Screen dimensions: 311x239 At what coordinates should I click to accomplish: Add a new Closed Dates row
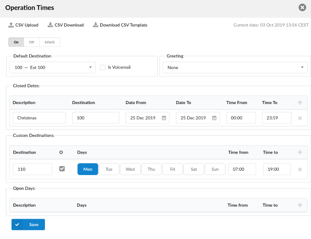(x=300, y=103)
